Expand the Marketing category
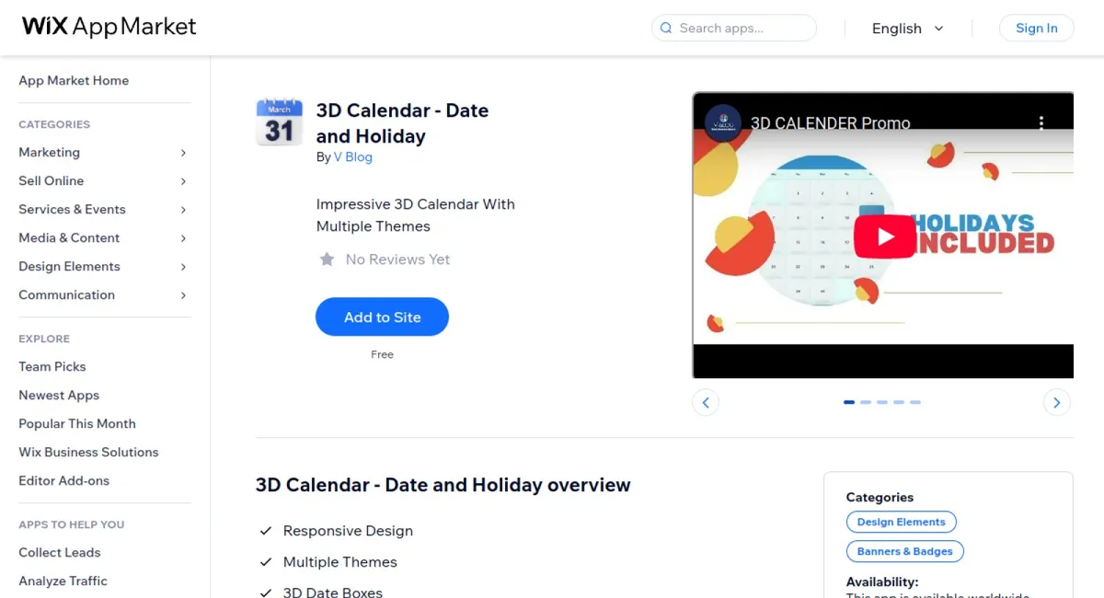Screen dimensions: 1104x598 pos(50,152)
